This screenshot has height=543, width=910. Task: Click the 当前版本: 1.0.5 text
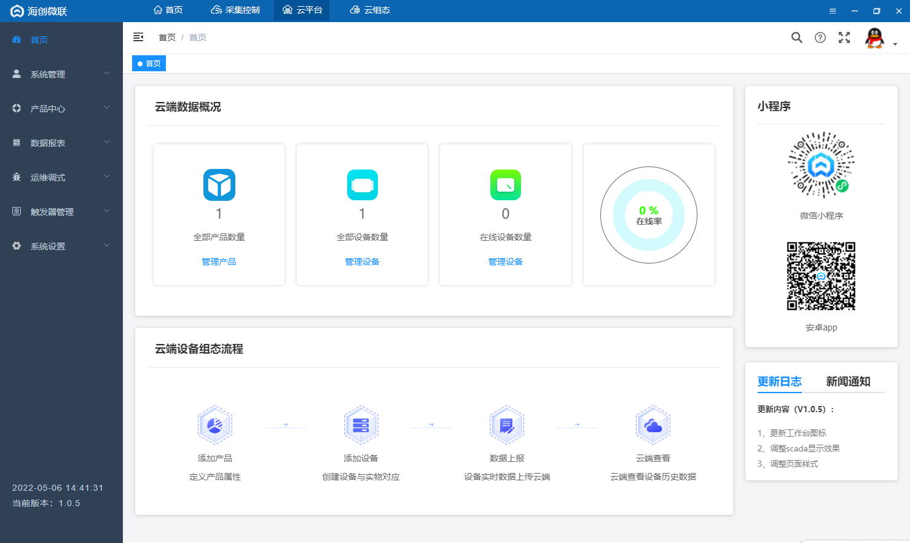tap(46, 503)
